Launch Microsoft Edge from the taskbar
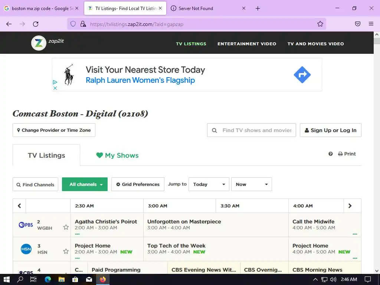The width and height of the screenshot is (380, 285). click(48, 279)
